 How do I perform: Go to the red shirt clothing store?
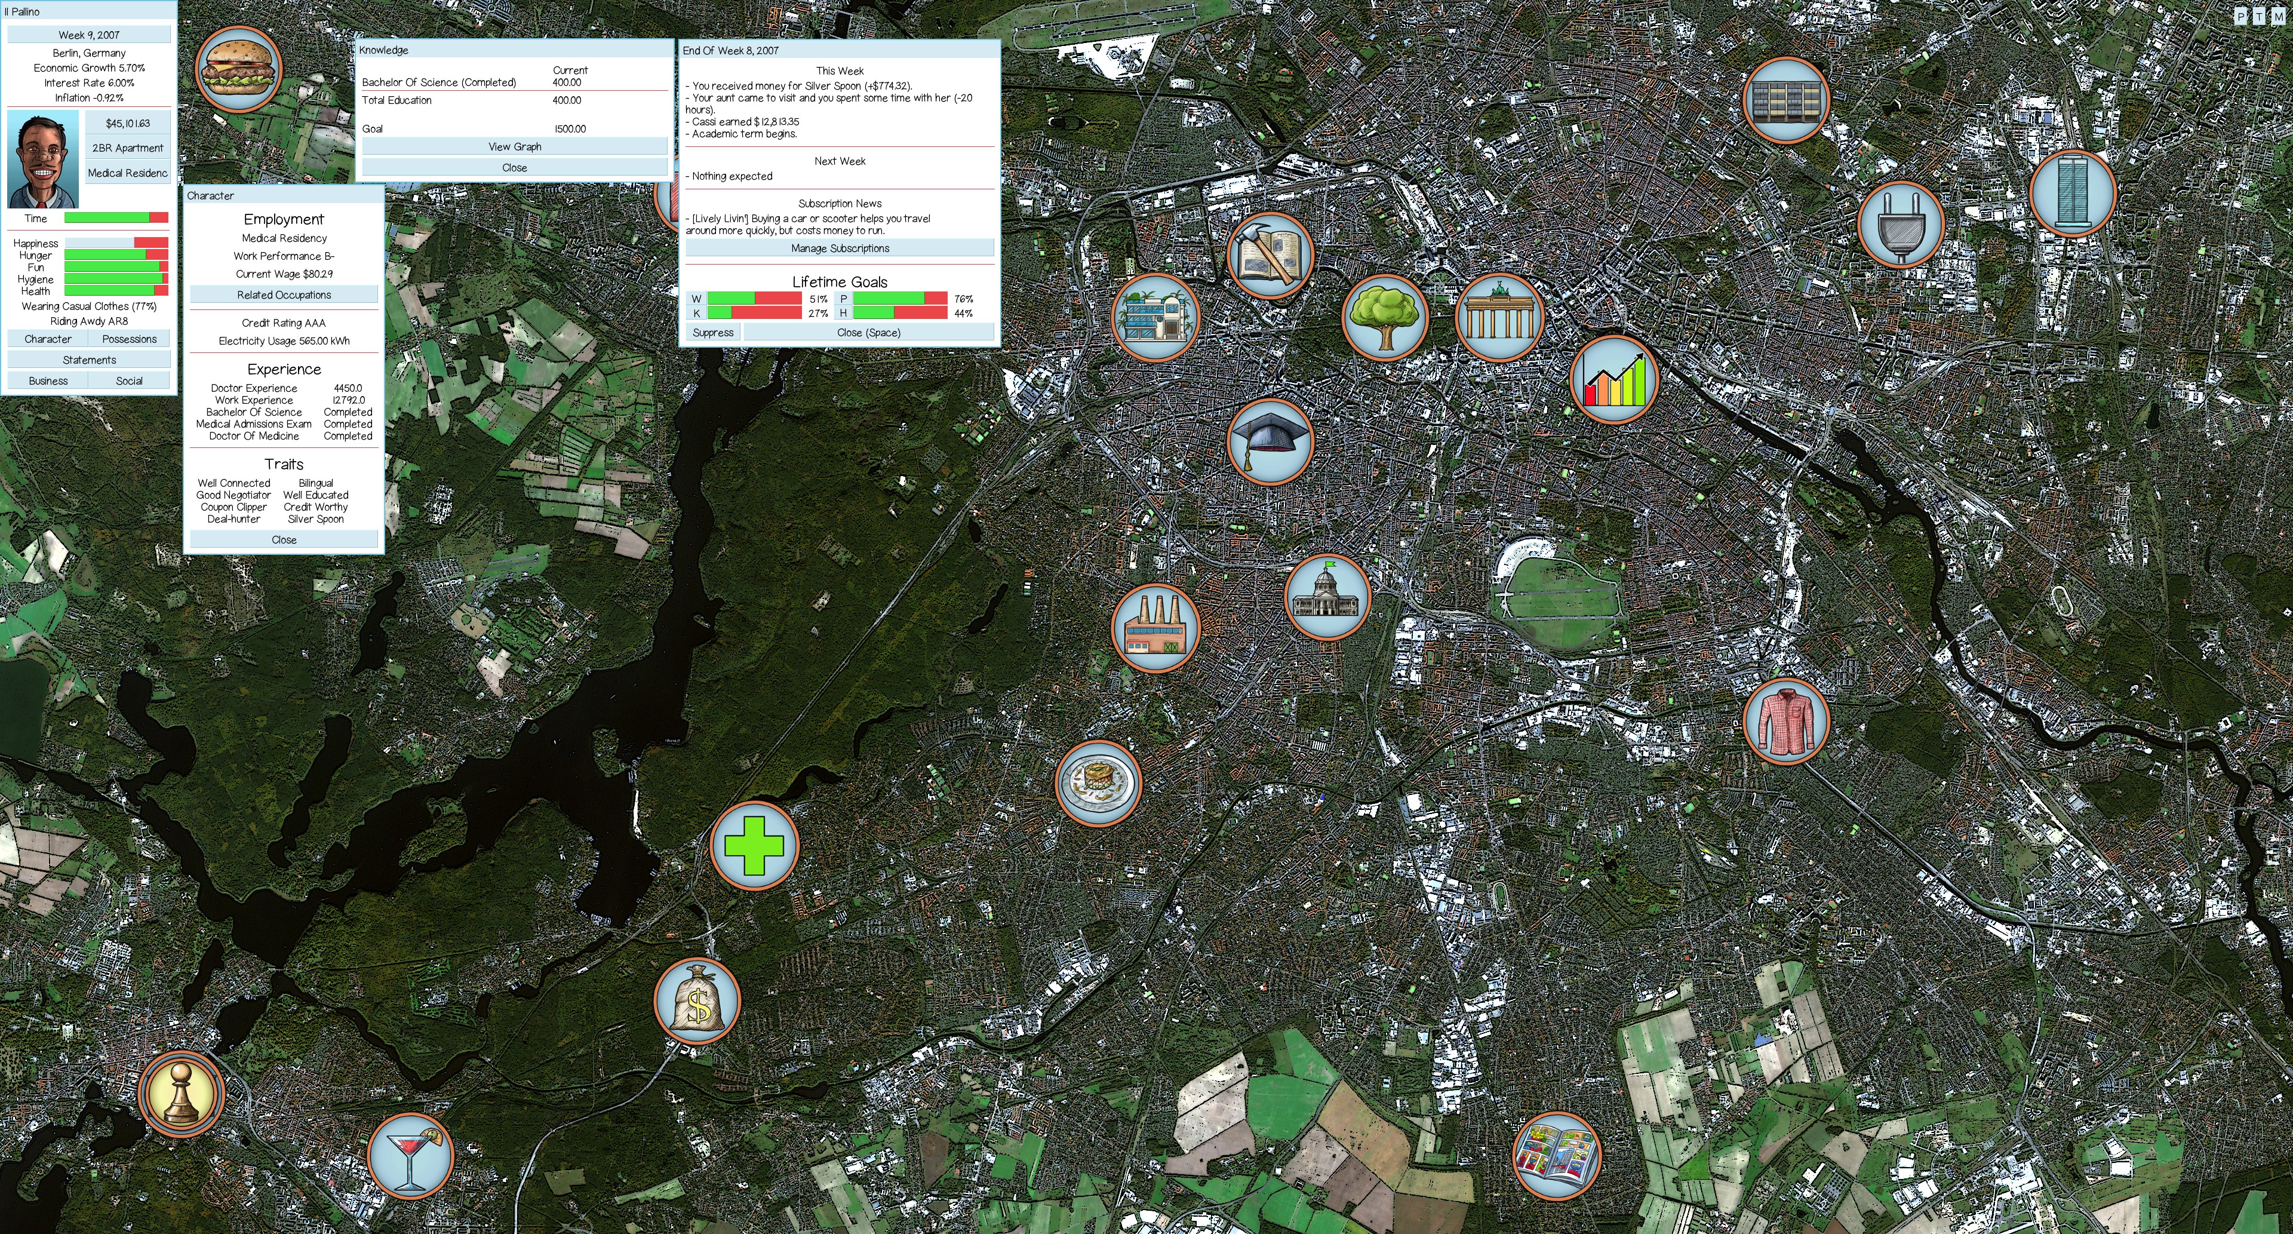click(1785, 720)
